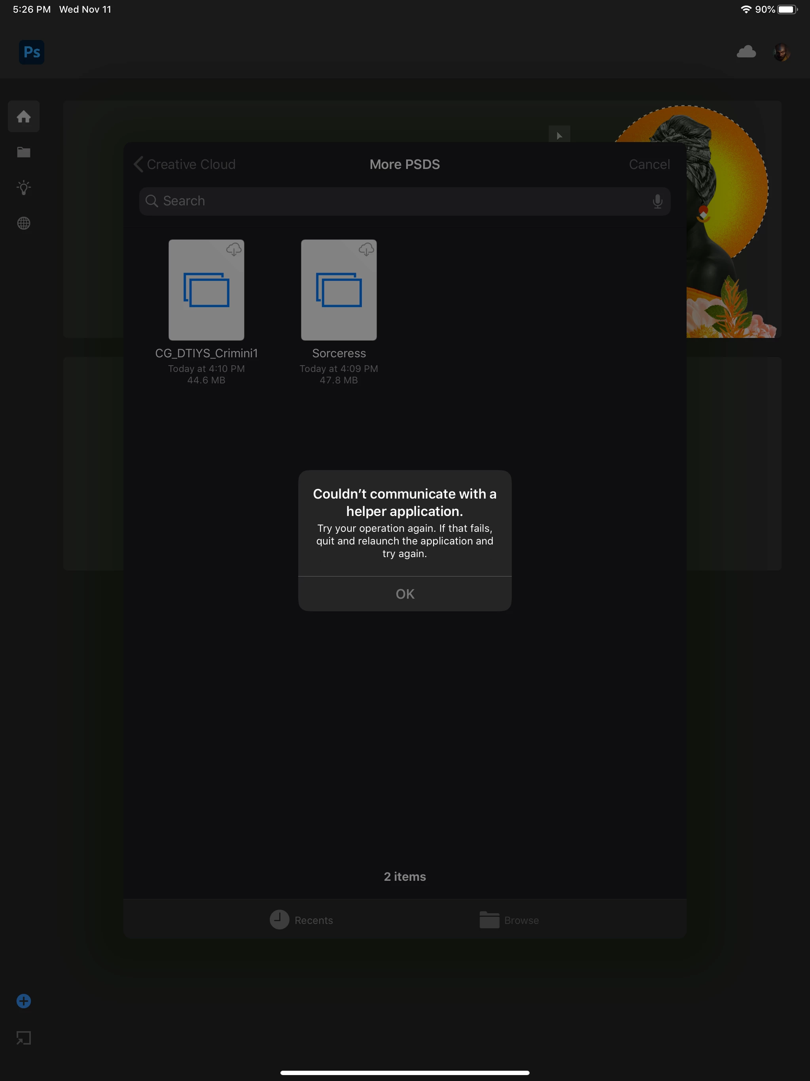Open the Discover globe icon

[23, 223]
